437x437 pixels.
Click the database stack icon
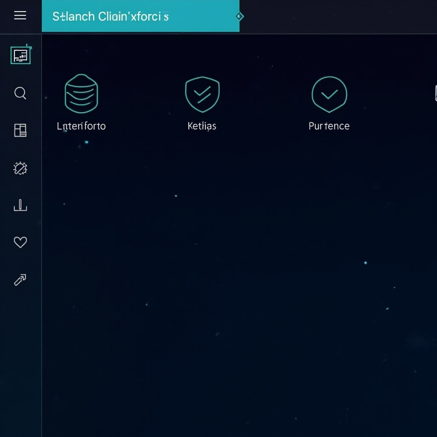coord(81,93)
